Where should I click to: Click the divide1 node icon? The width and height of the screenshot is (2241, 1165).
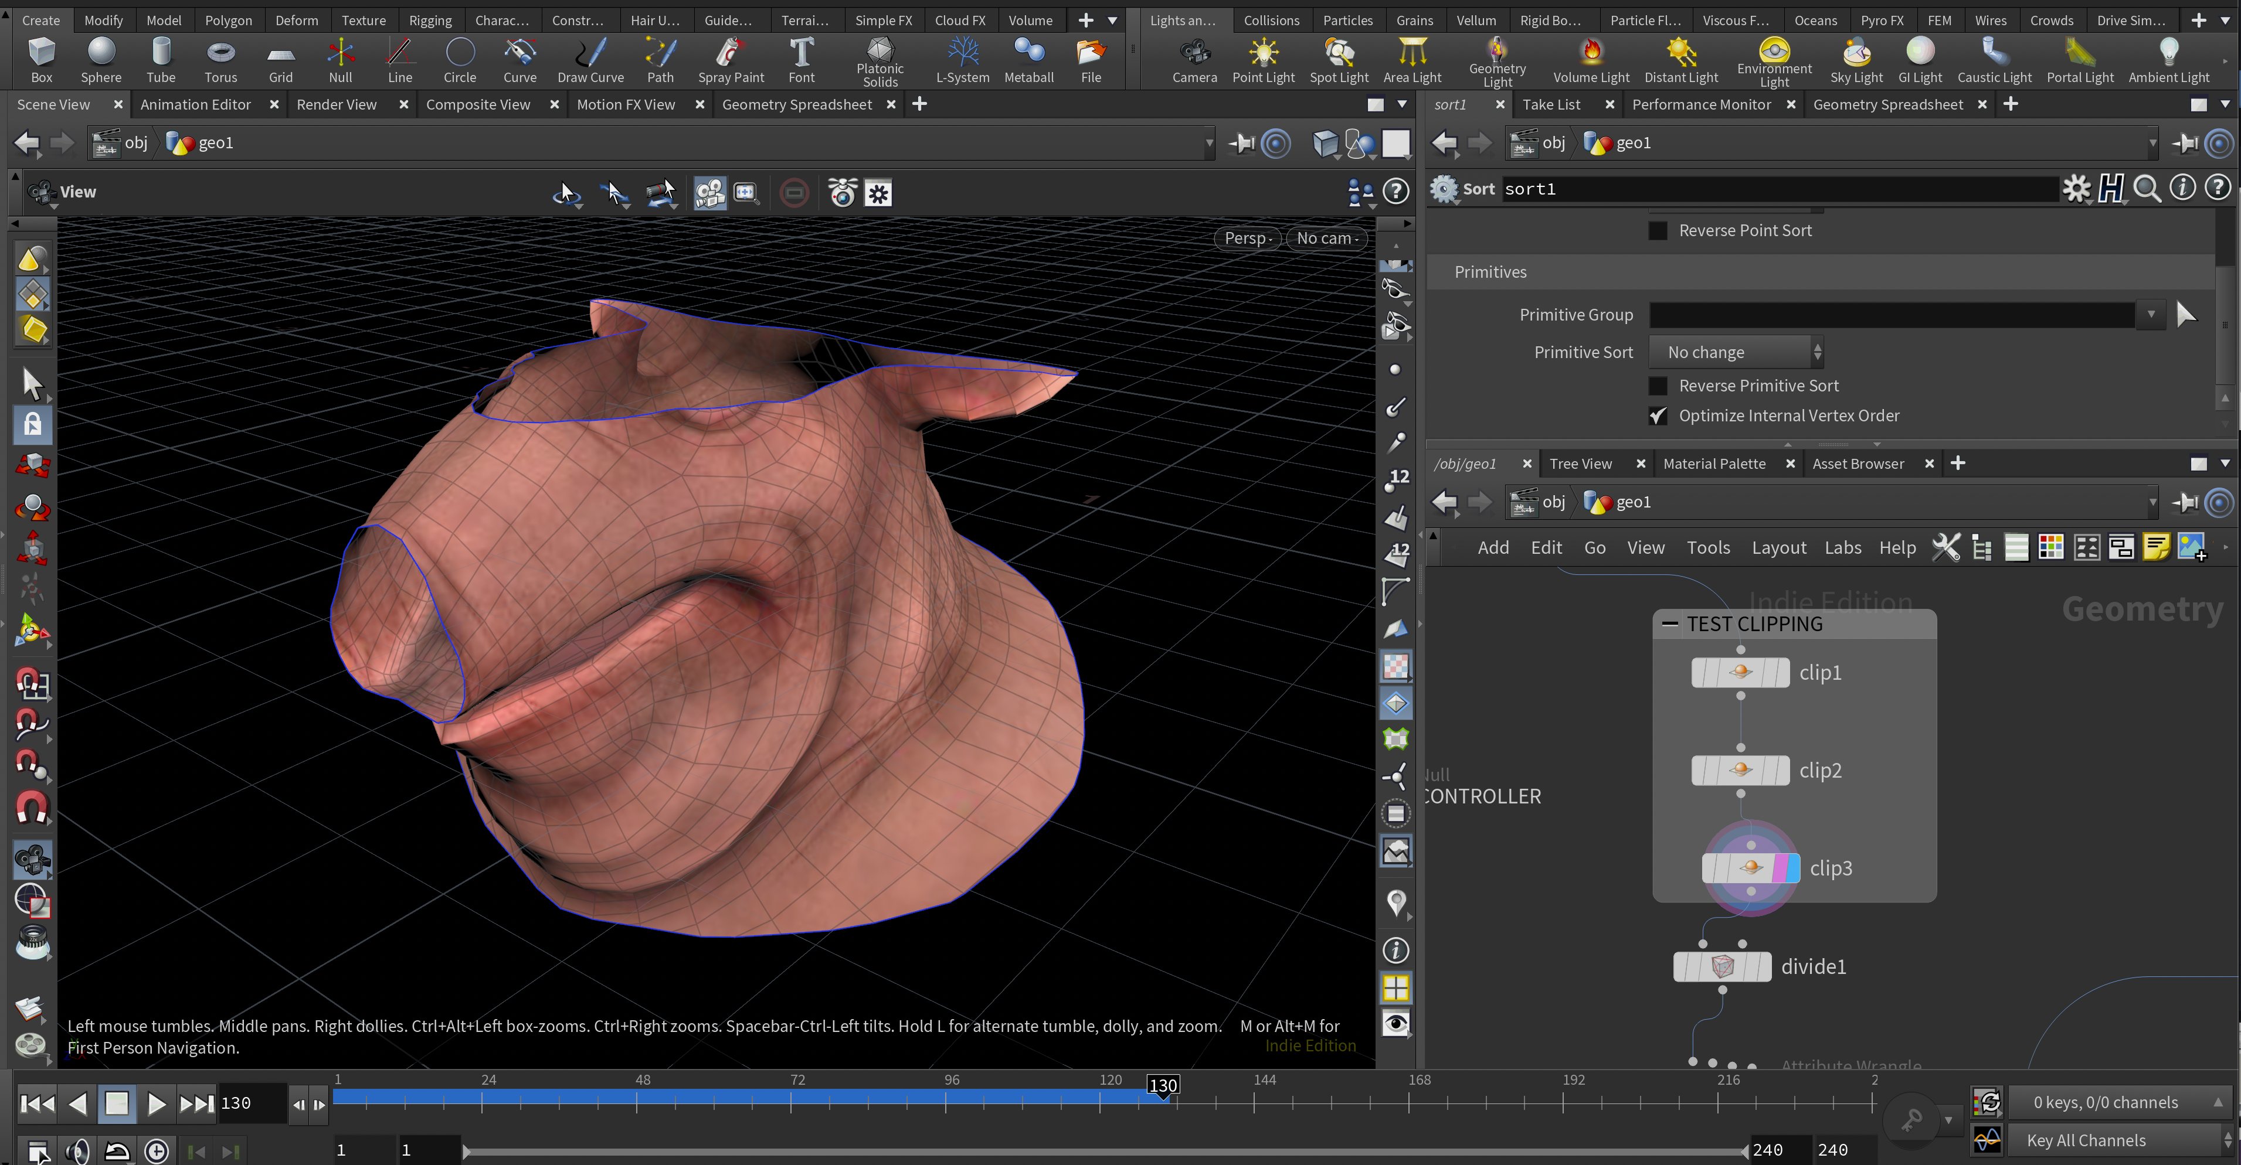point(1722,966)
